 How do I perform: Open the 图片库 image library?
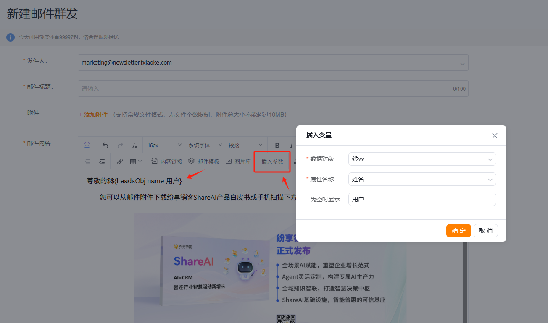pos(238,161)
